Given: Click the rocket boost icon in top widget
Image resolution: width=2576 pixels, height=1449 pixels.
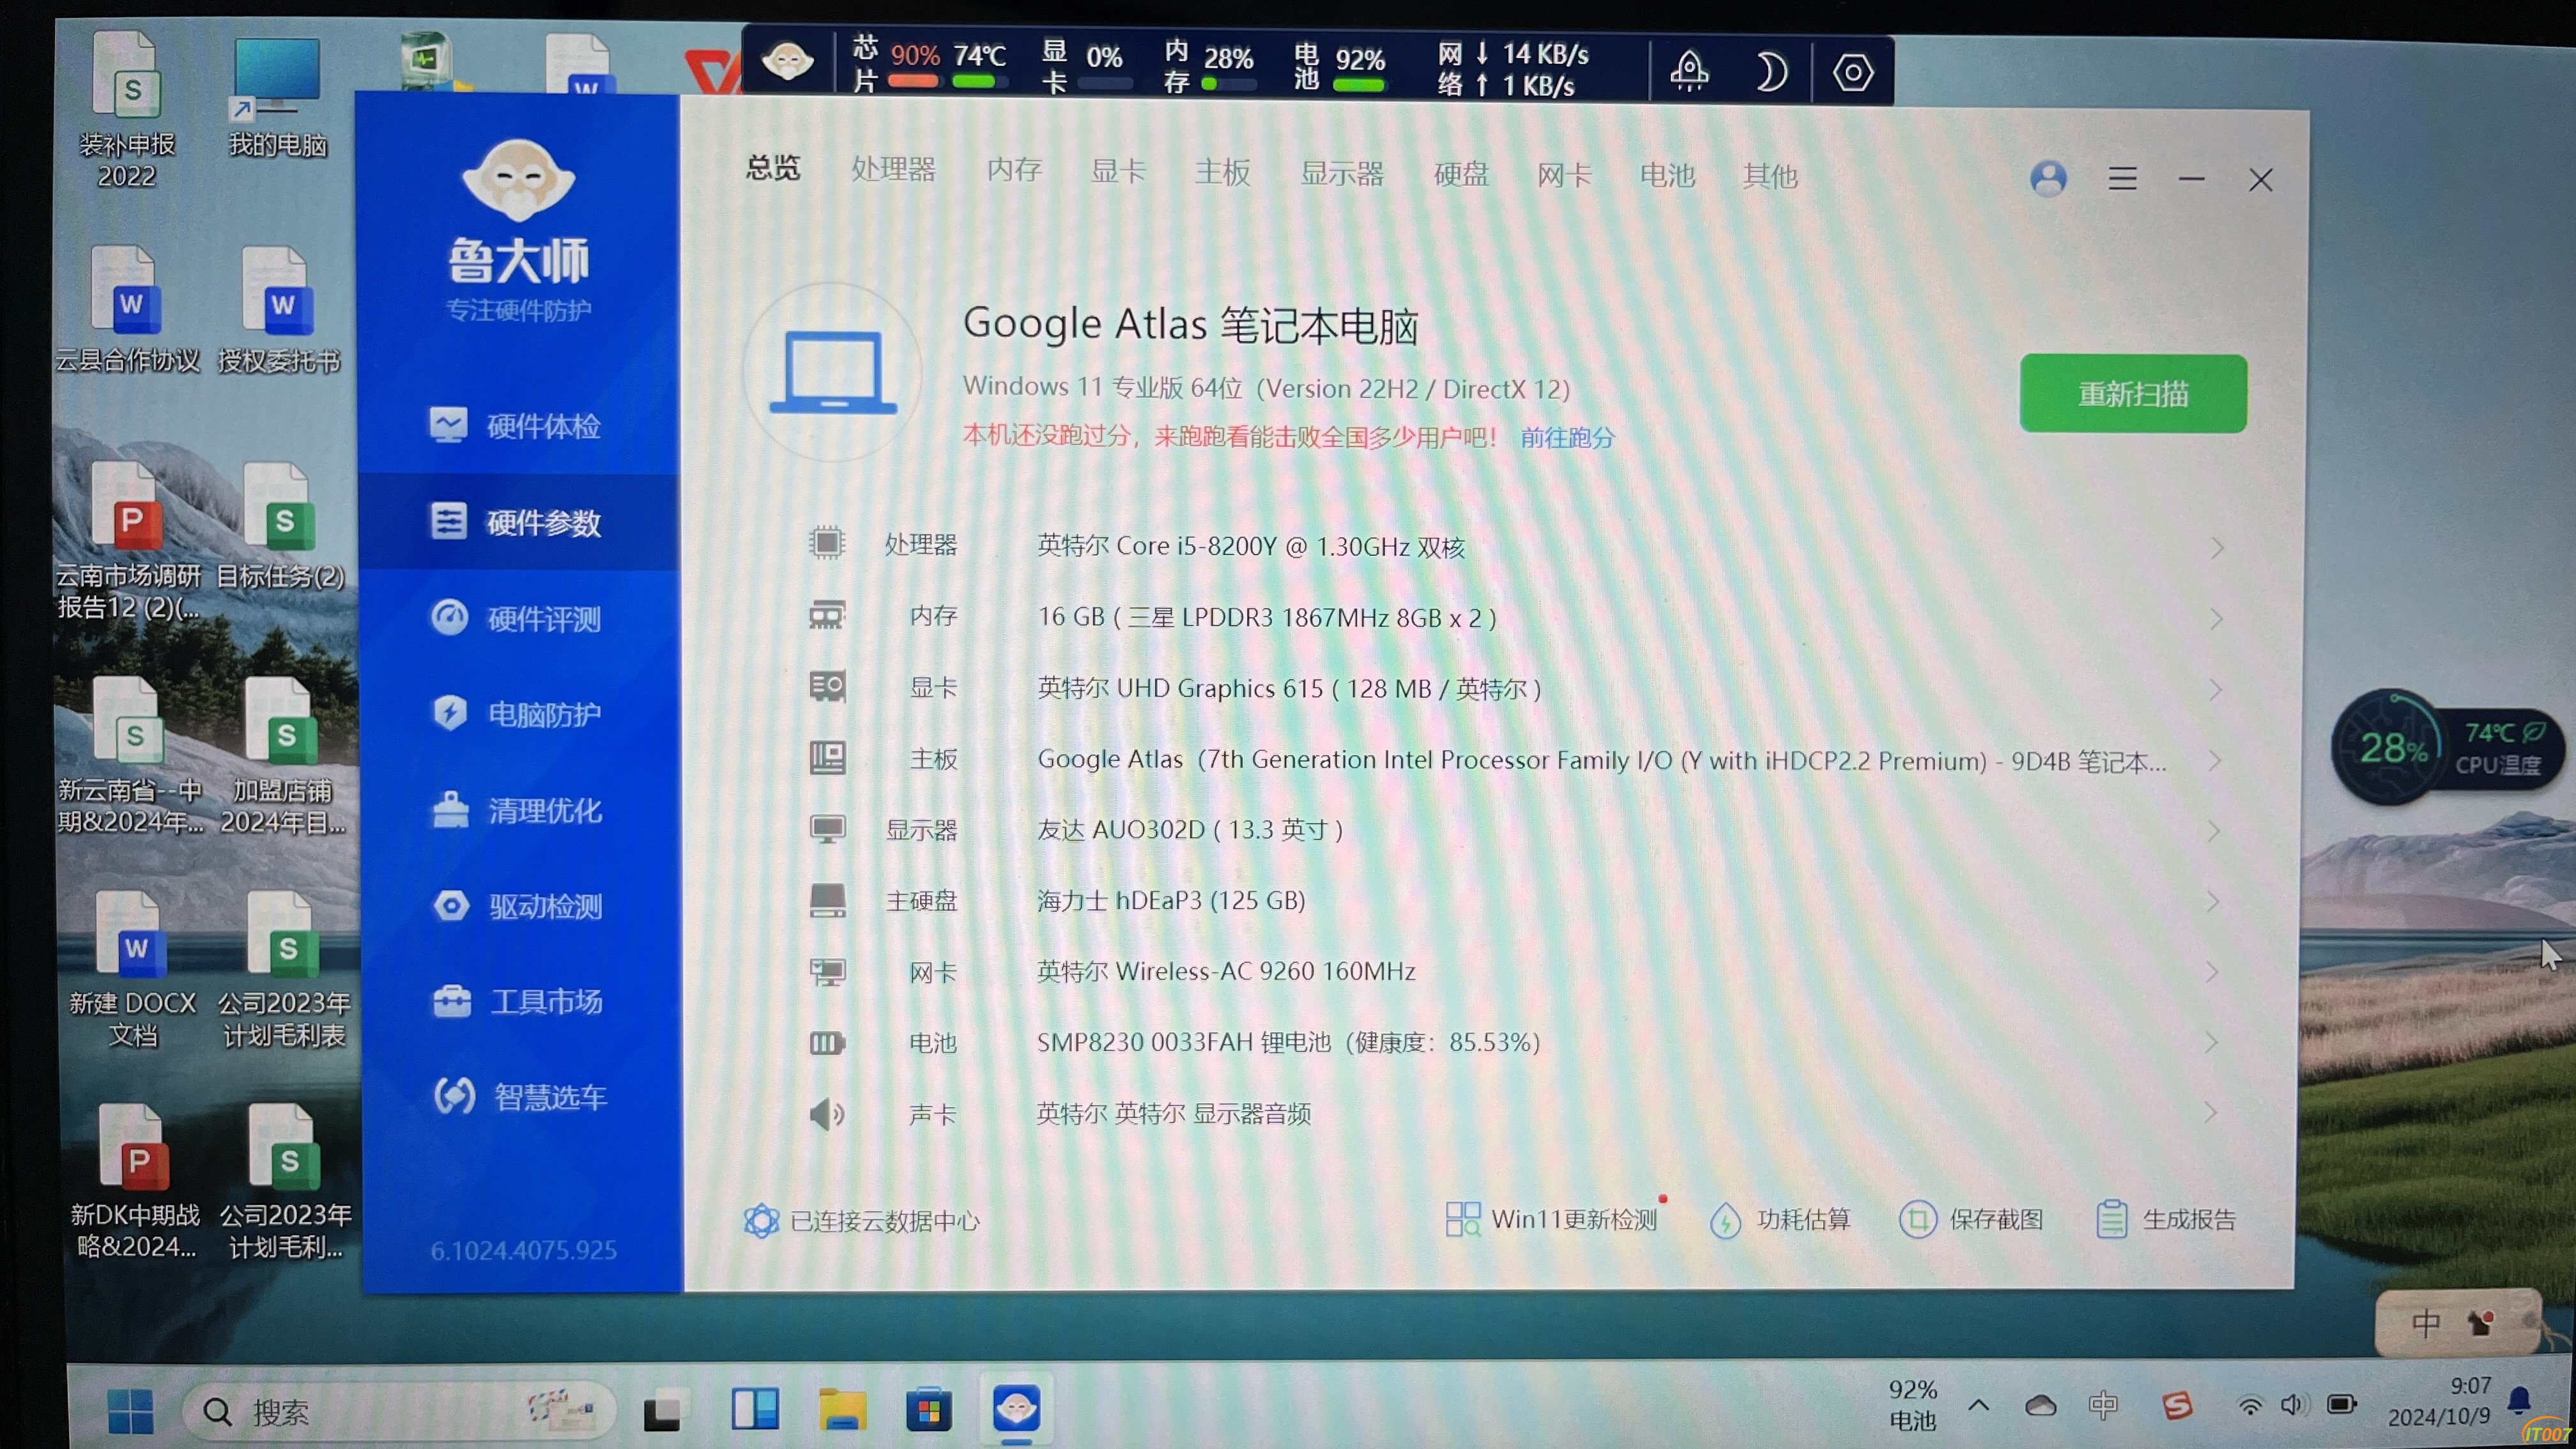Looking at the screenshot, I should [x=1689, y=71].
